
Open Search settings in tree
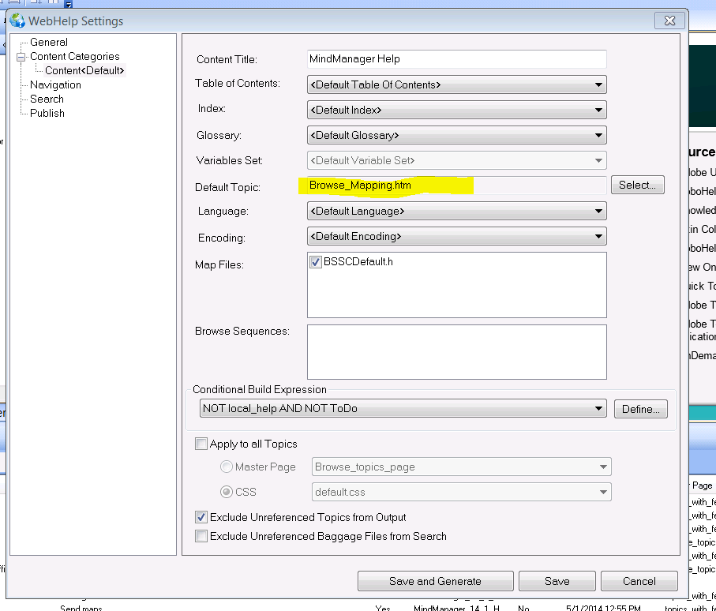(47, 99)
